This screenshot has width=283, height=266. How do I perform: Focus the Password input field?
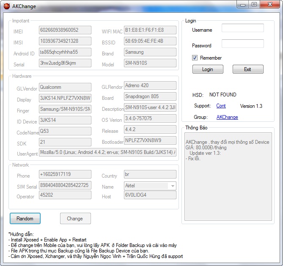[x=242, y=44]
